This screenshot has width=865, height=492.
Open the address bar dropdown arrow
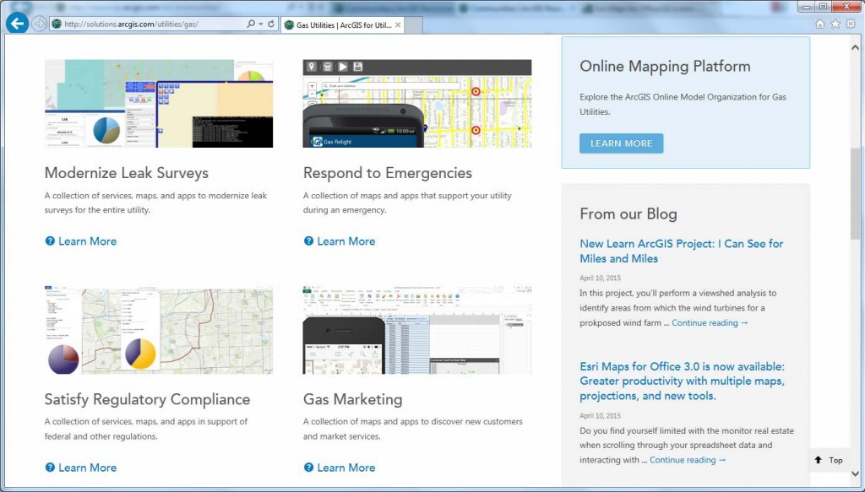pos(261,24)
